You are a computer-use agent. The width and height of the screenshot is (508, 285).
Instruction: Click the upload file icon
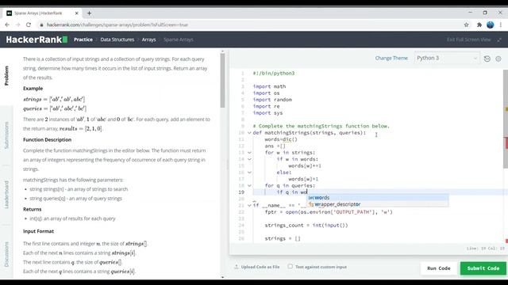click(237, 267)
